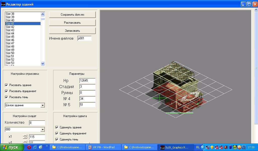258x151 pixels.
Task: Click slot list scroll-down arrow
Action: pyautogui.click(x=43, y=64)
